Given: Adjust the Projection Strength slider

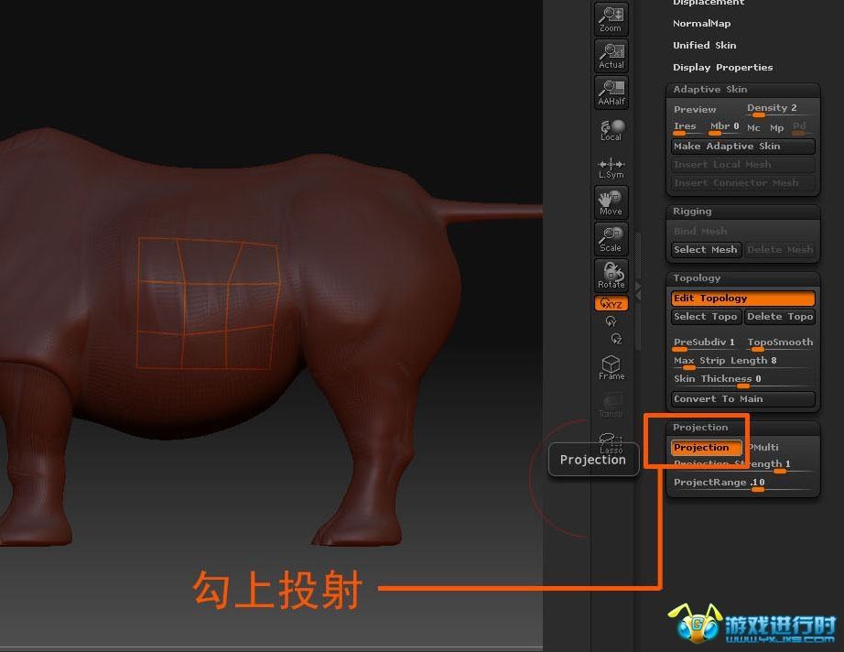Looking at the screenshot, I should point(742,464).
